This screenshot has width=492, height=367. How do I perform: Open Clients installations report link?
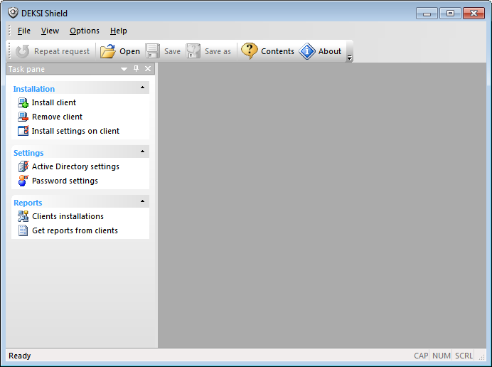tap(68, 216)
